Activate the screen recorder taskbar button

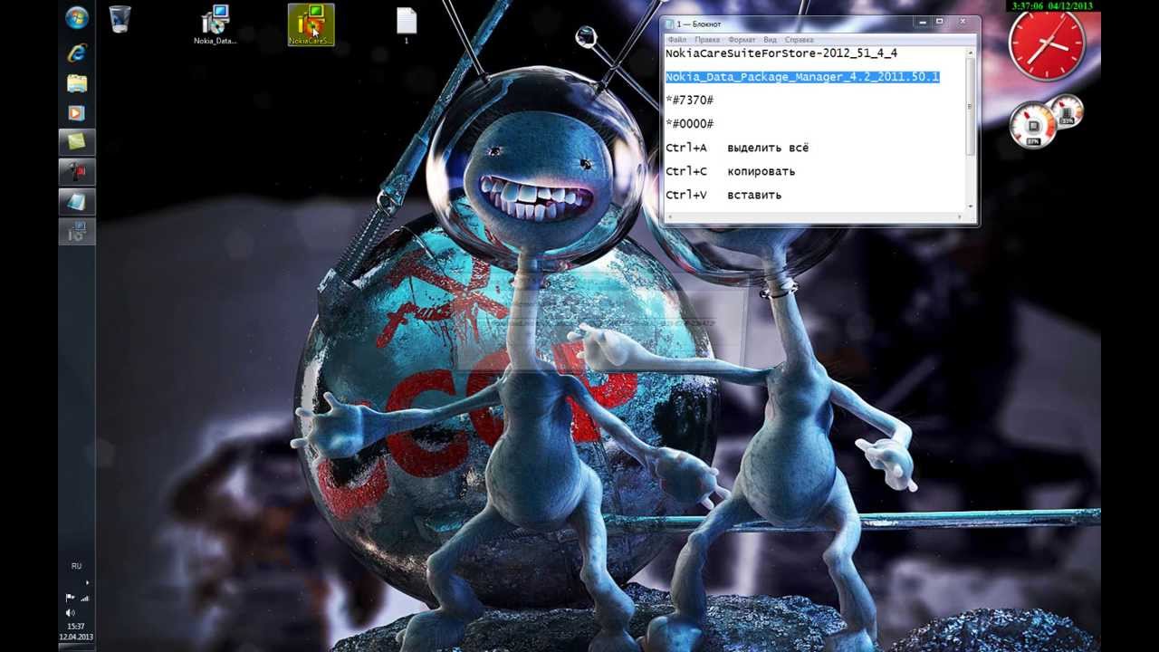click(x=77, y=171)
